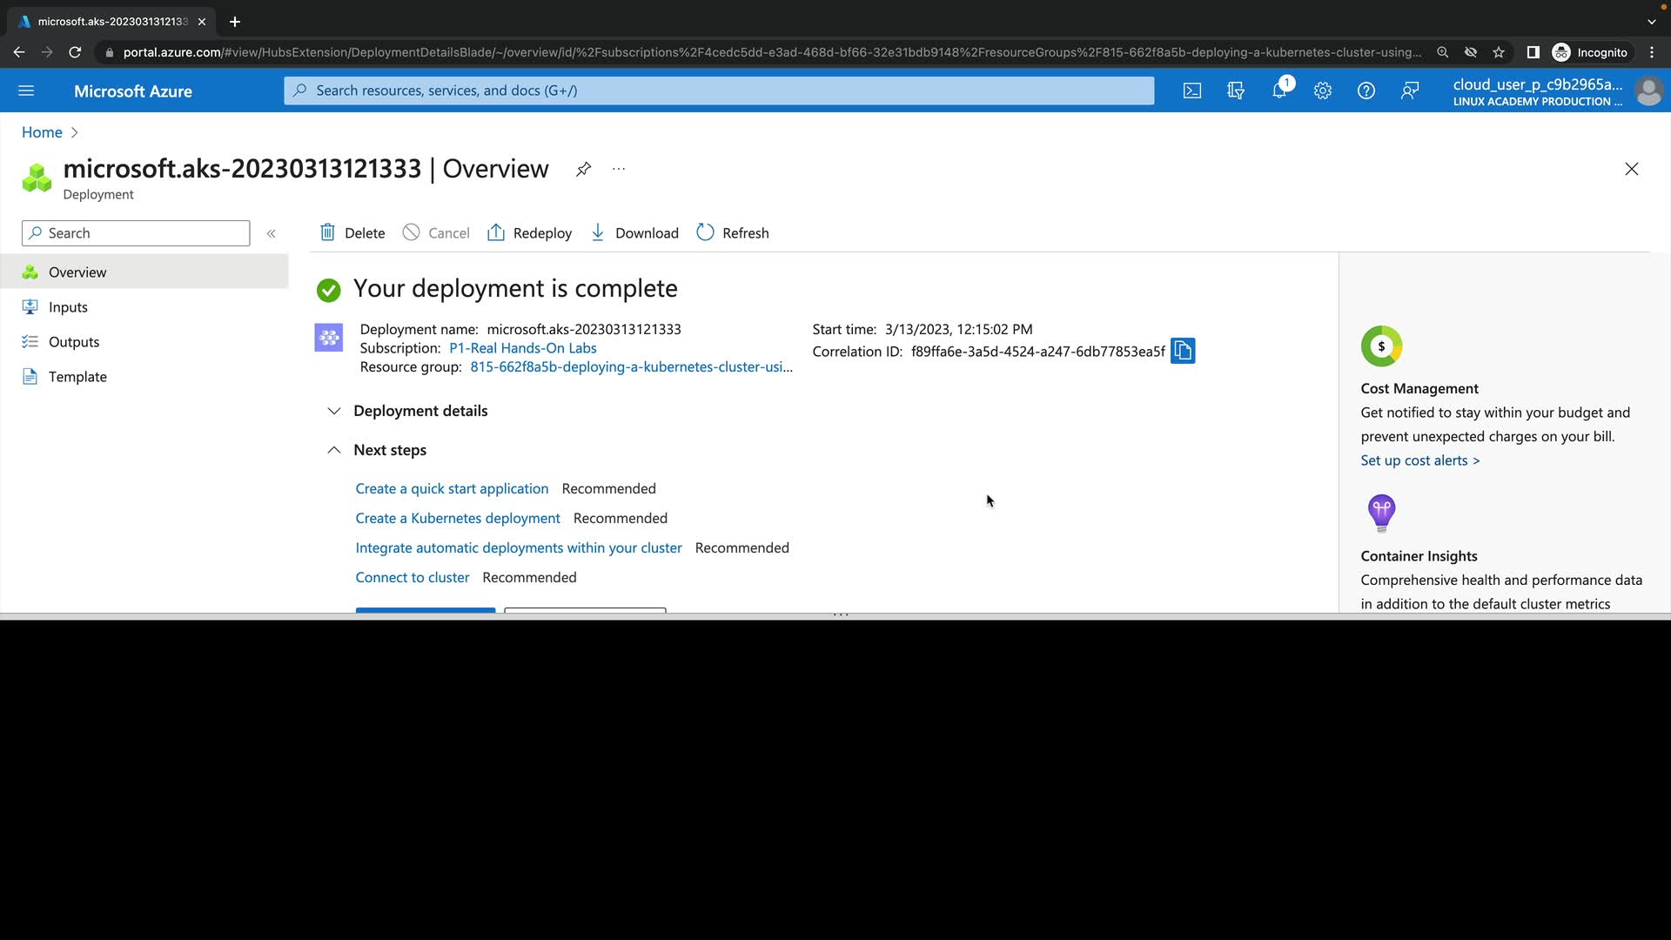
Task: Open the Directories and subscriptions filter icon
Action: [1236, 91]
